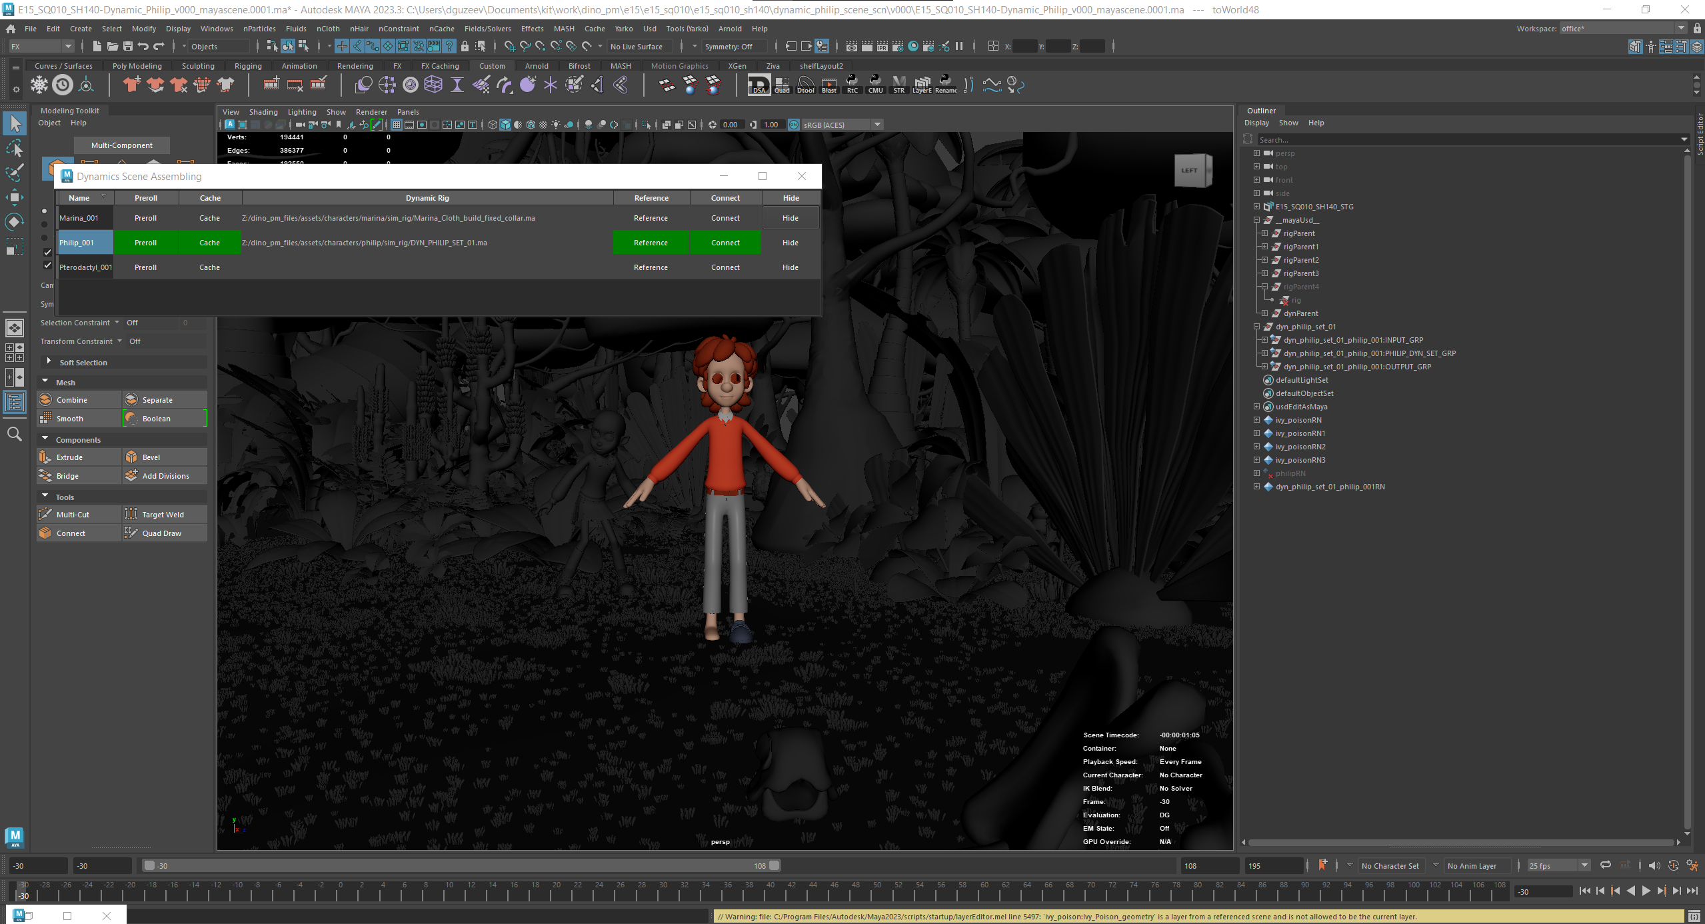
Task: Click the Quad shelf tool icon
Action: click(782, 85)
